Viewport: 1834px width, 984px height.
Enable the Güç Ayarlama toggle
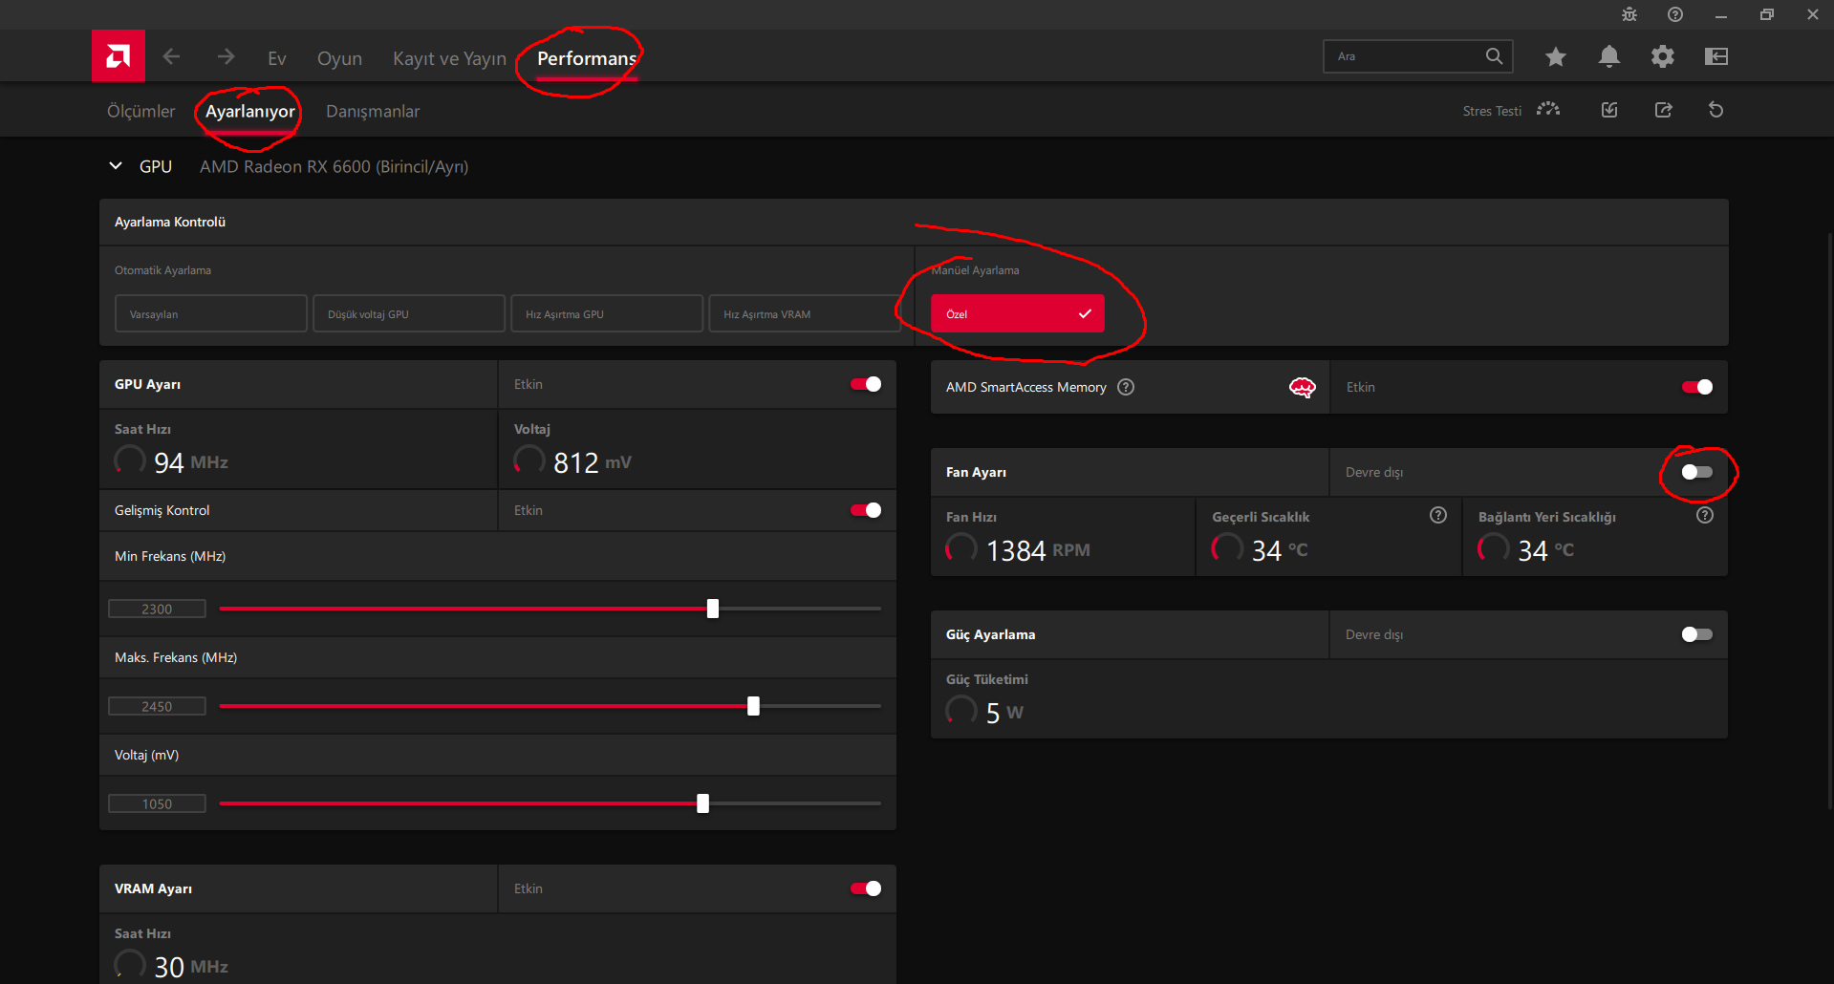pos(1697,634)
